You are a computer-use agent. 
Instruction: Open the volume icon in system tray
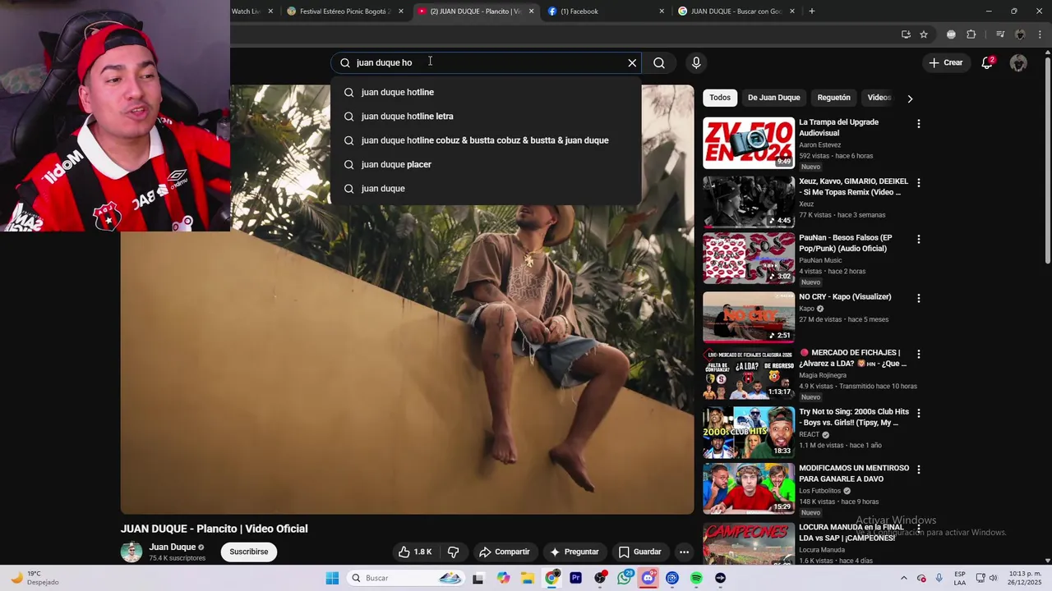click(x=993, y=578)
